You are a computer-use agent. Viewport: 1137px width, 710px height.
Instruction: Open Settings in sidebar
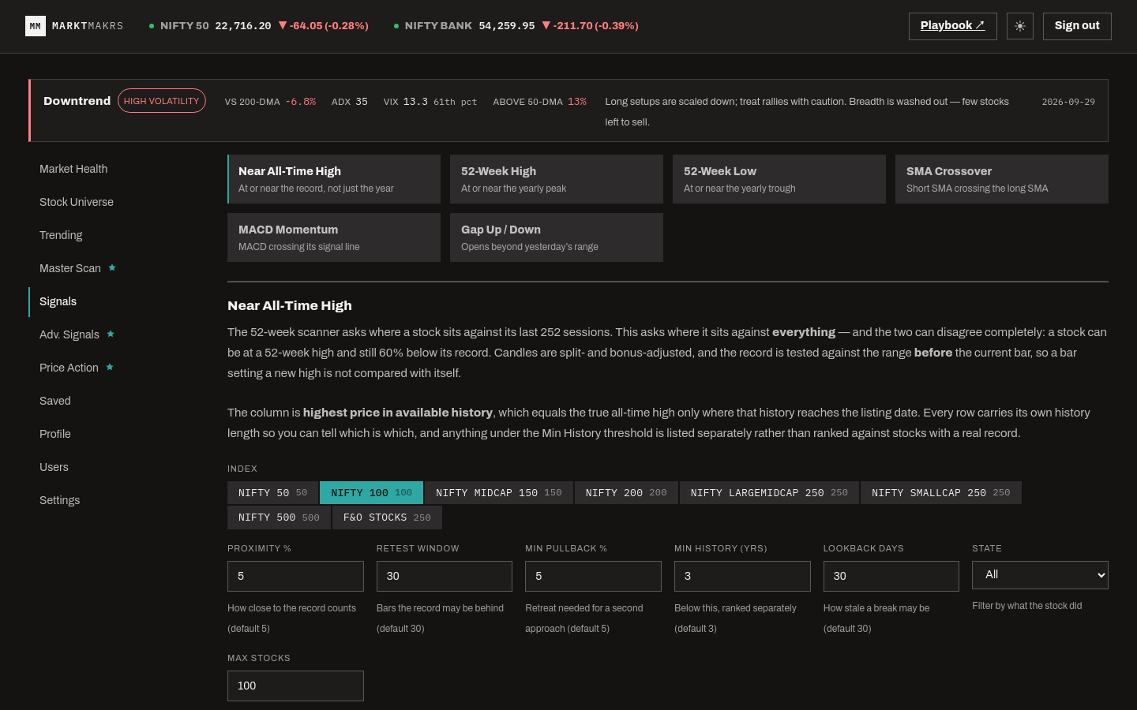coord(60,500)
